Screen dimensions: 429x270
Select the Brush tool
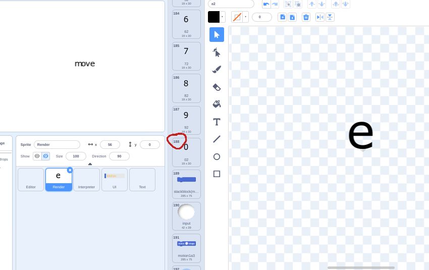point(217,70)
